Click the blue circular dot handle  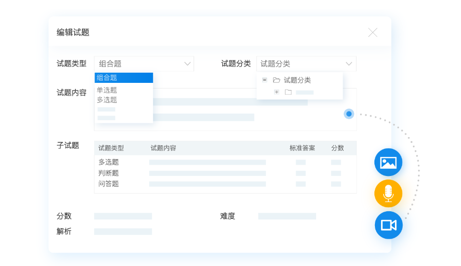pos(349,114)
